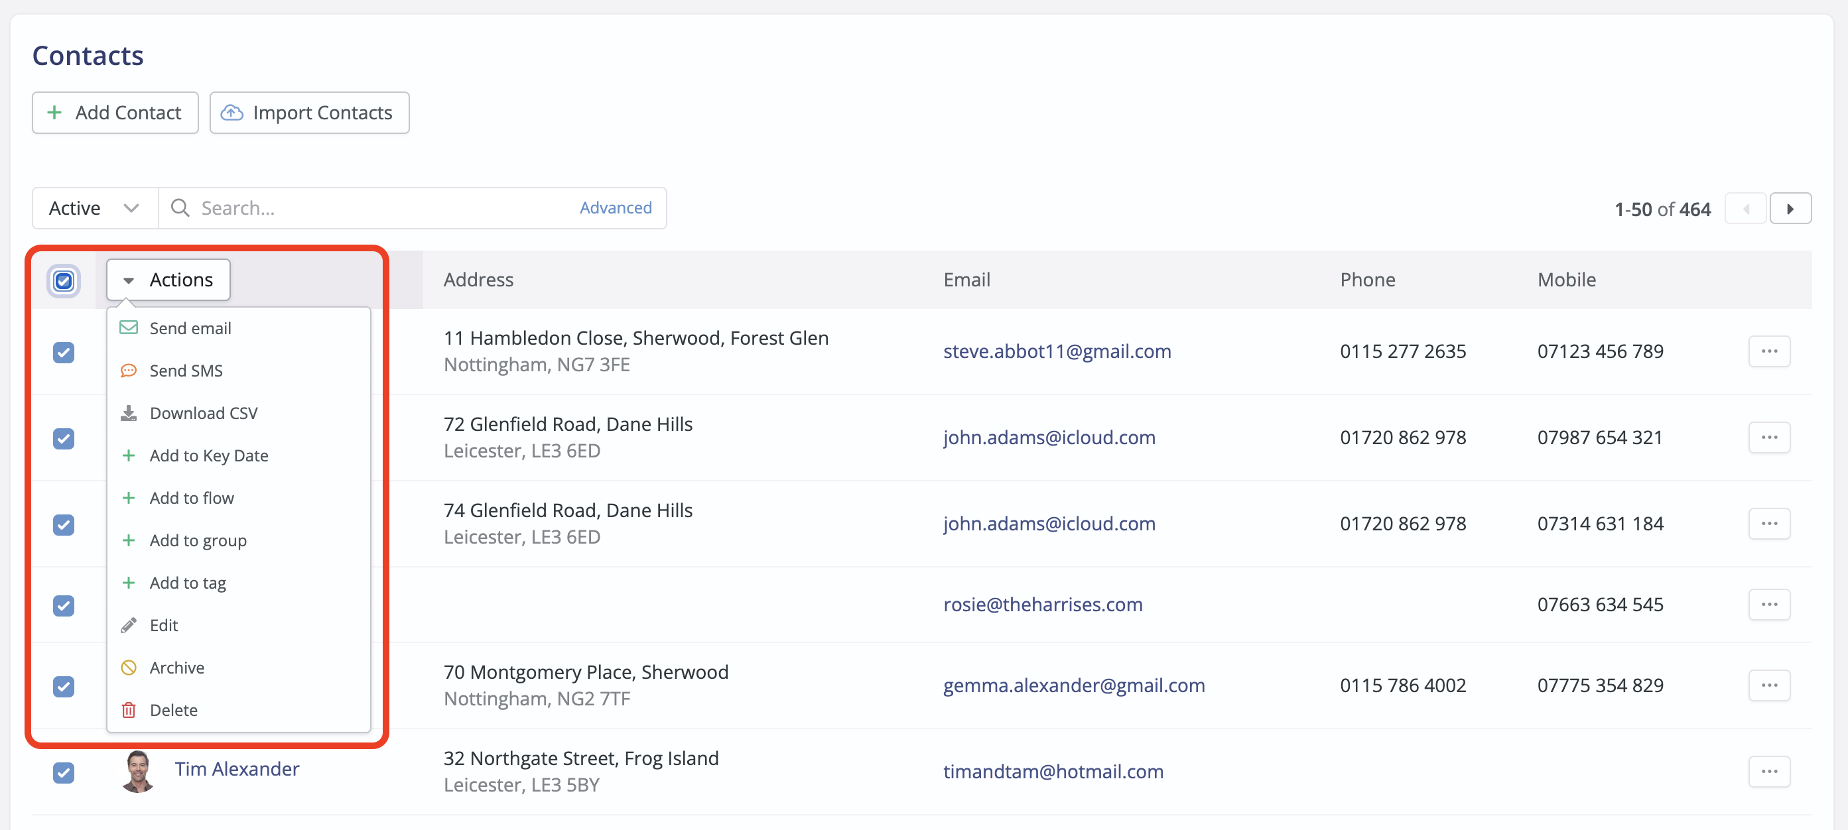1848x830 pixels.
Task: Open the Active status filter dropdown
Action: coord(95,208)
